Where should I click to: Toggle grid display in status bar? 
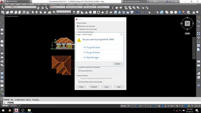tap(128, 106)
